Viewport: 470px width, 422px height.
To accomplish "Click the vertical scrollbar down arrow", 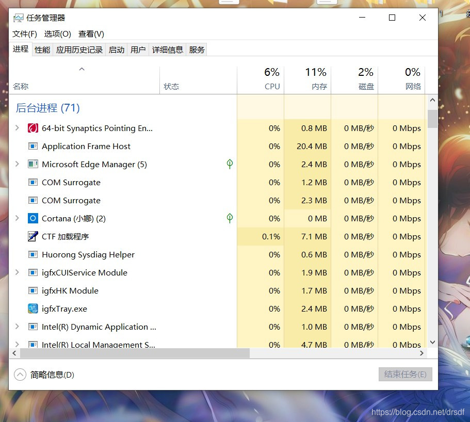I will tap(432, 342).
